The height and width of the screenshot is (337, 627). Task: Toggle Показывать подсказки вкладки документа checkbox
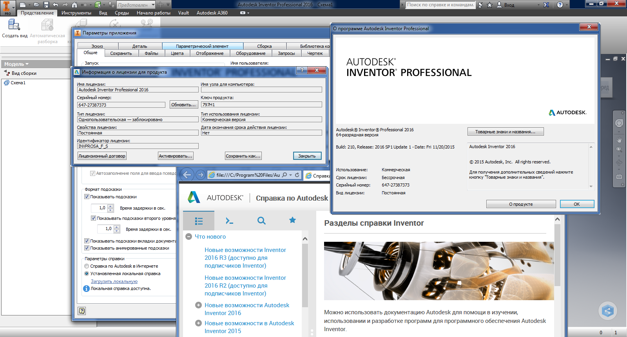click(x=87, y=241)
